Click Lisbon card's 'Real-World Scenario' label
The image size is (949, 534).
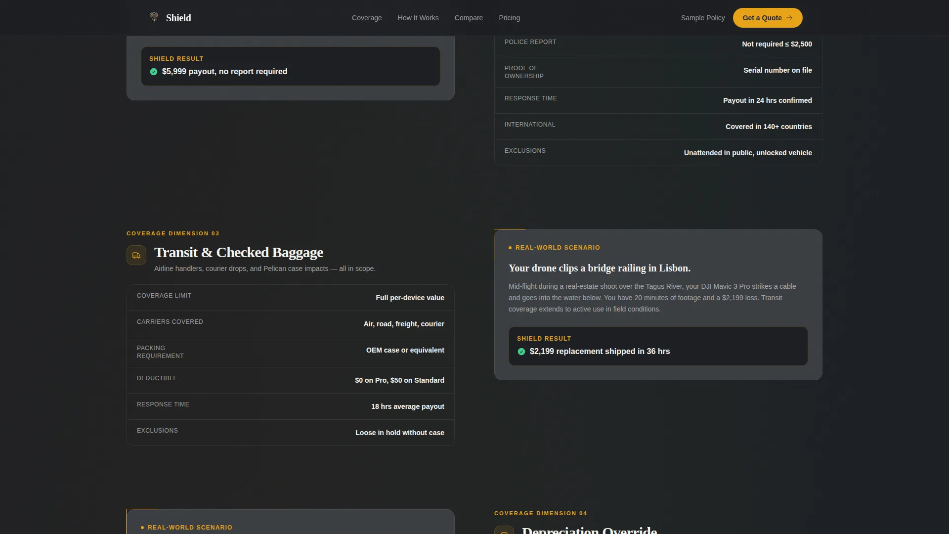coord(558,248)
